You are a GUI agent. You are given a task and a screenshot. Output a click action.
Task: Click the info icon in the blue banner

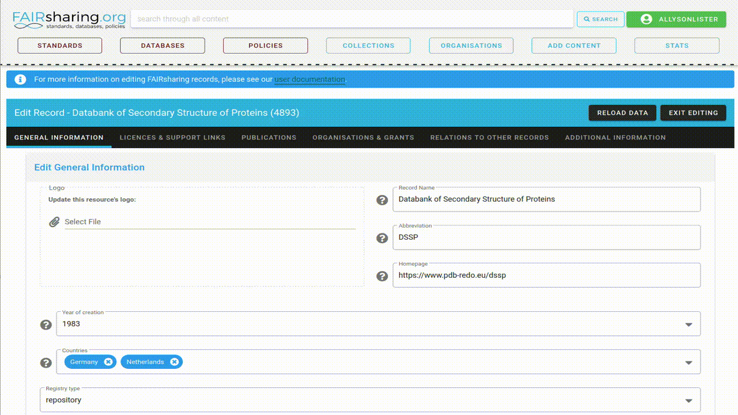20,80
